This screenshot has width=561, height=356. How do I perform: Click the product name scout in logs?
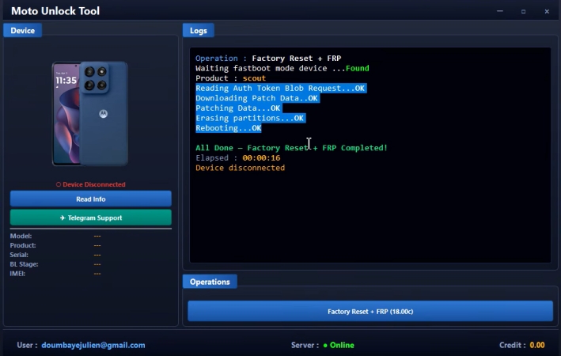coord(254,78)
